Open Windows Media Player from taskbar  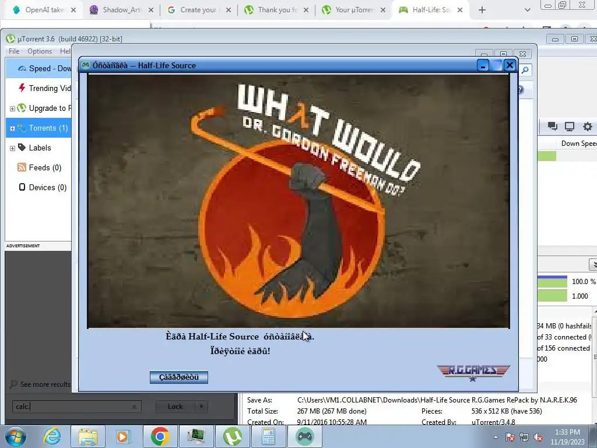(123, 436)
